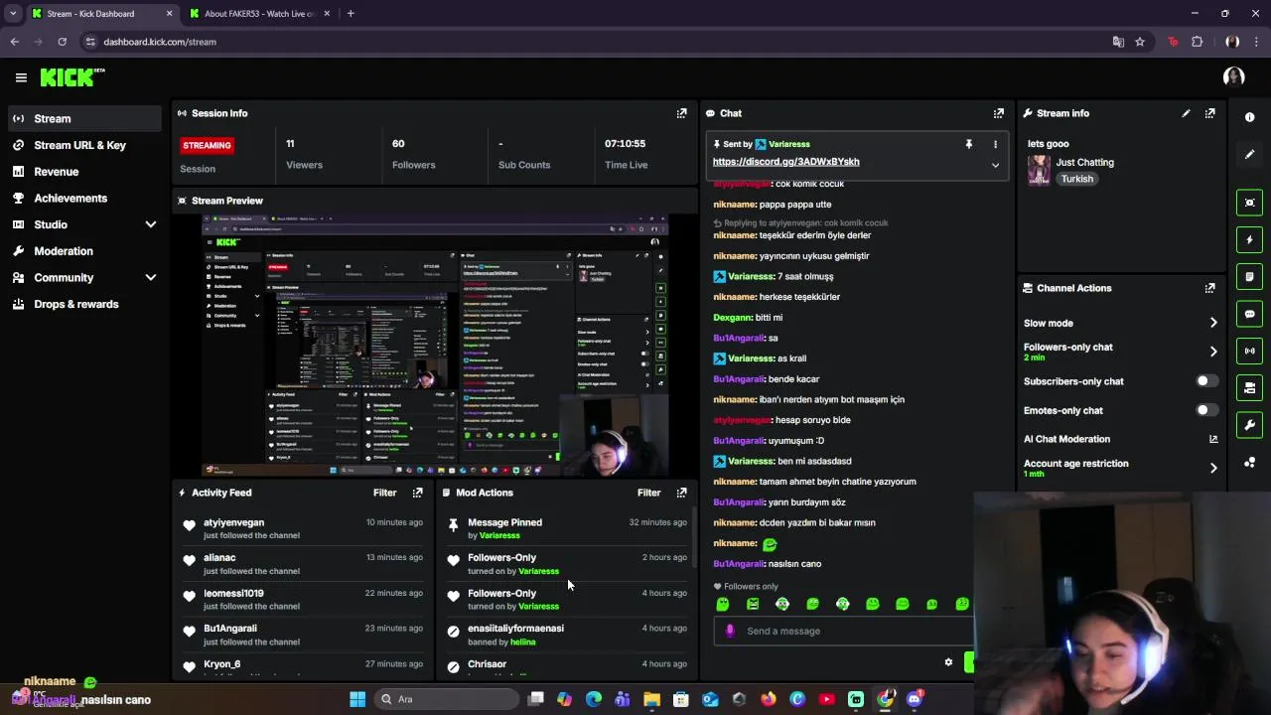Toggle the chat bubble icon in right sidebar
Viewport: 1271px width, 715px height.
click(1249, 314)
